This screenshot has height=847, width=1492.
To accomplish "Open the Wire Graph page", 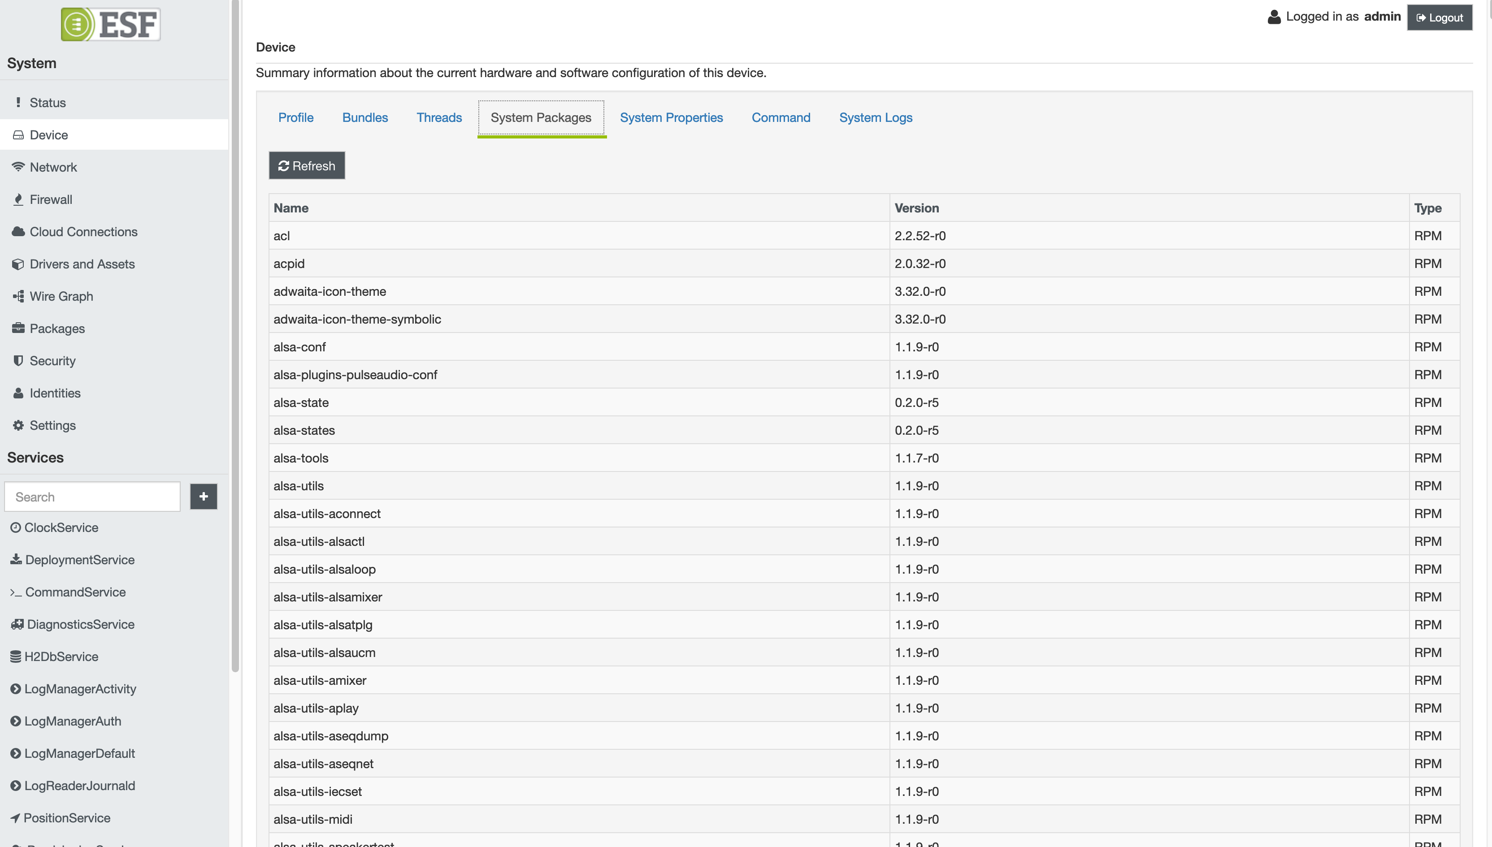I will 61,296.
